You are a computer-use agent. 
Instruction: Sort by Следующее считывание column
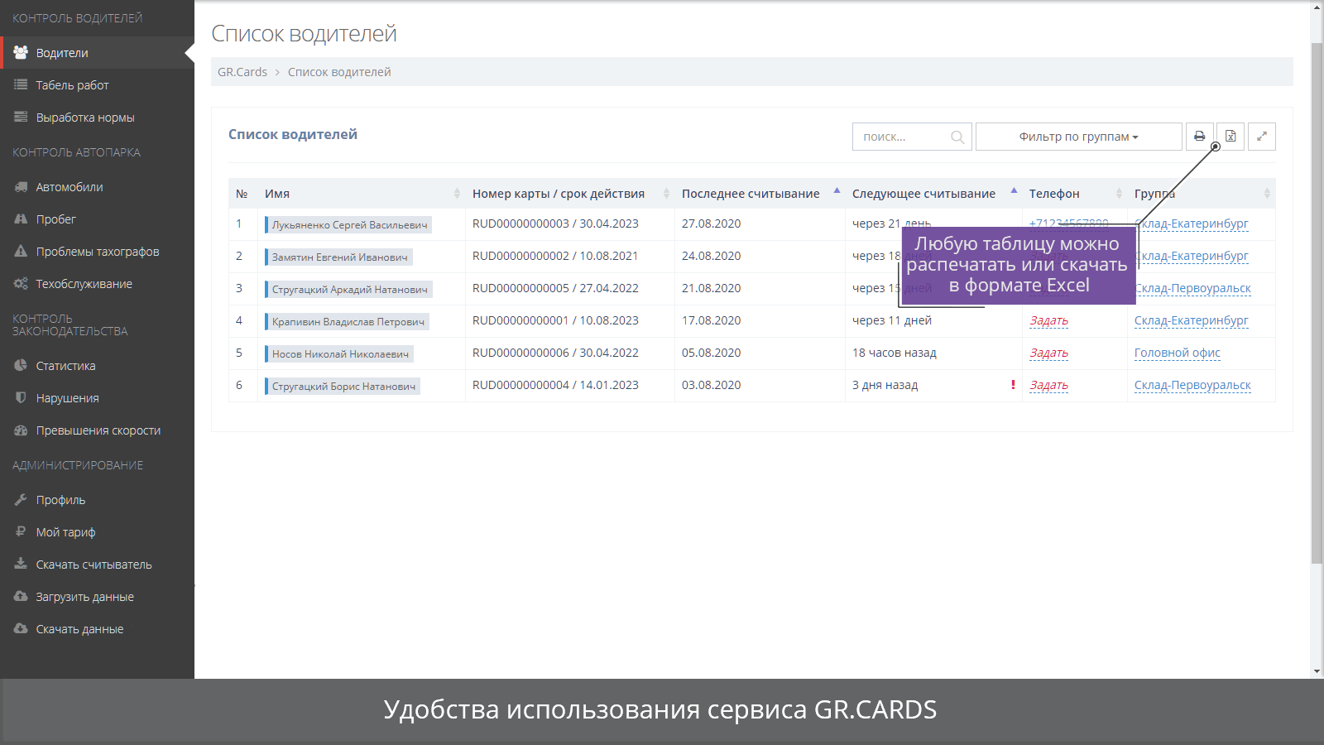934,194
